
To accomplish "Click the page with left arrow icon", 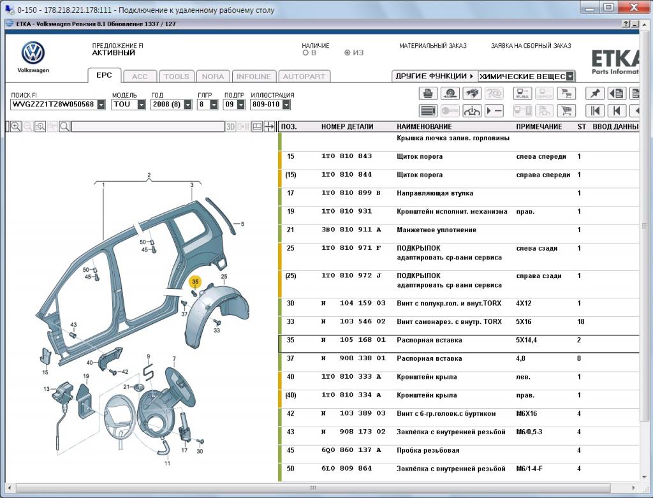I will (617, 93).
